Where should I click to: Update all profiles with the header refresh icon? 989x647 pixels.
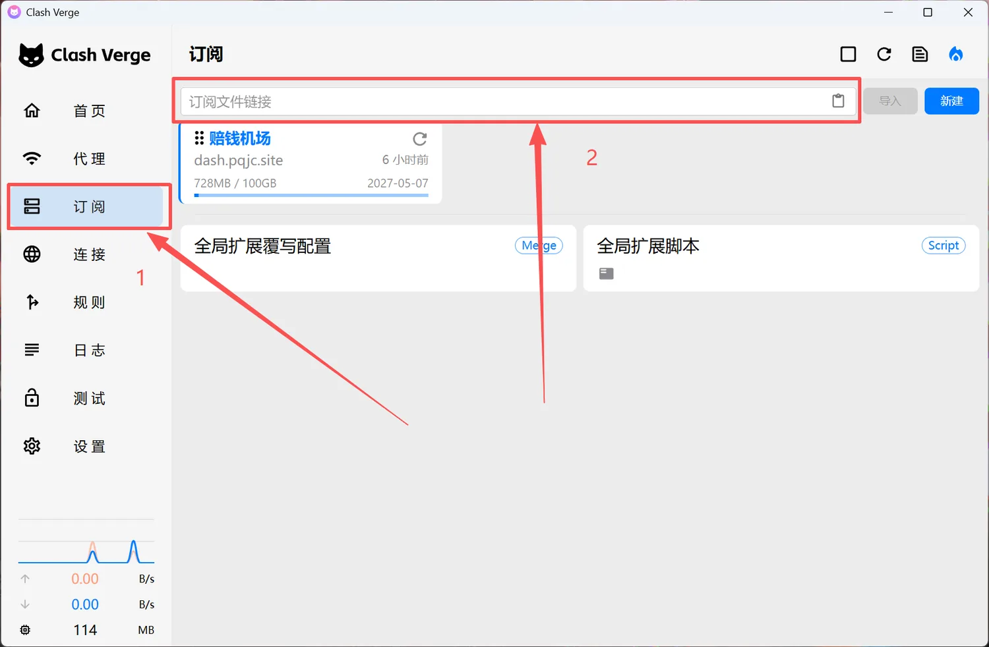(x=884, y=54)
